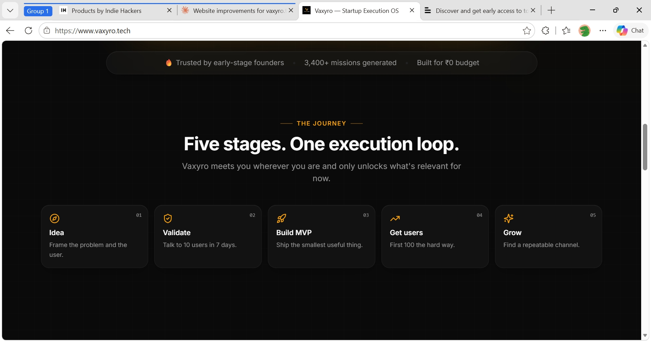Open Settings and more menu
This screenshot has height=342, width=651.
click(603, 31)
